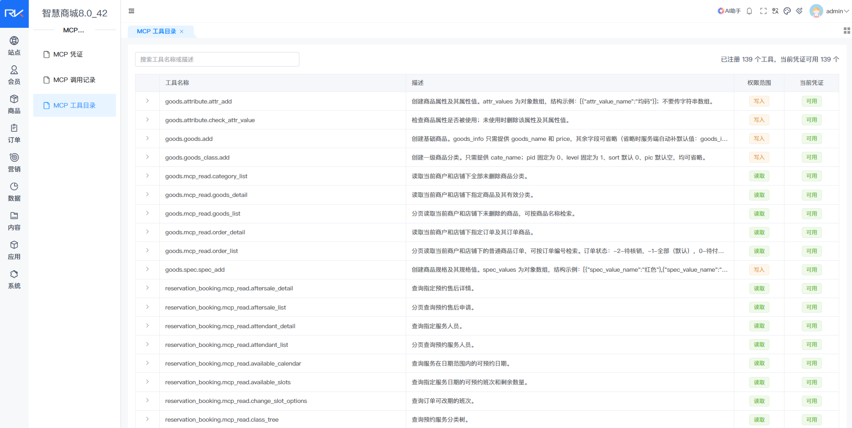Expand row goods.goods_class.add

147,157
